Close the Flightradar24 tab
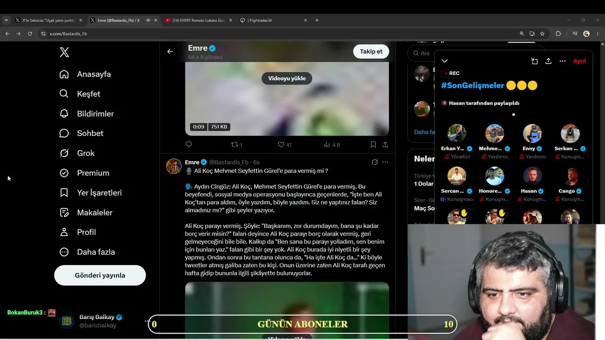Screen dimensions: 605x340 (305, 20)
